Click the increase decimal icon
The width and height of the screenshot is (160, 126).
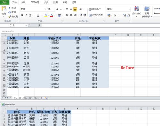pyautogui.click(x=124, y=15)
